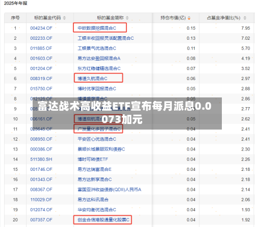Sort by 标的基金代码 column arrows
255x227 pixels.
pos(64,18)
